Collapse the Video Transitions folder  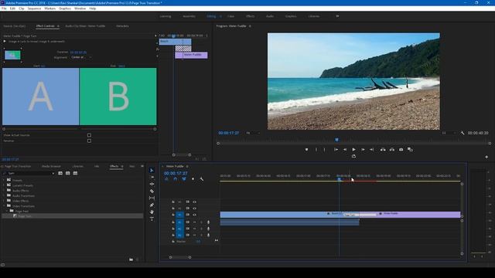click(x=4, y=206)
